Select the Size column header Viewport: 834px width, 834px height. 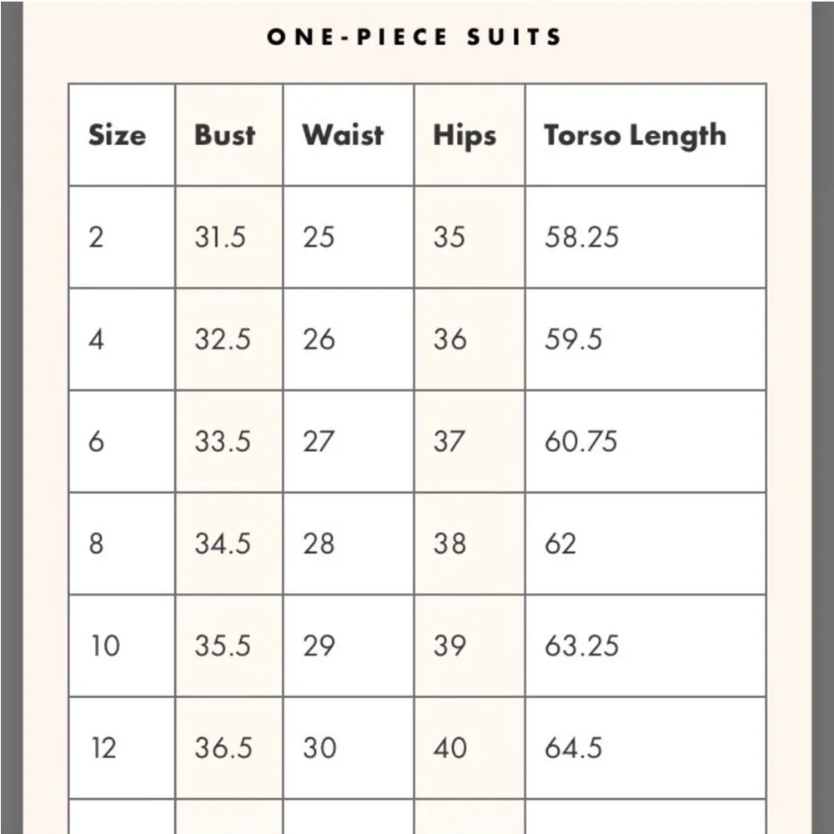(x=117, y=135)
